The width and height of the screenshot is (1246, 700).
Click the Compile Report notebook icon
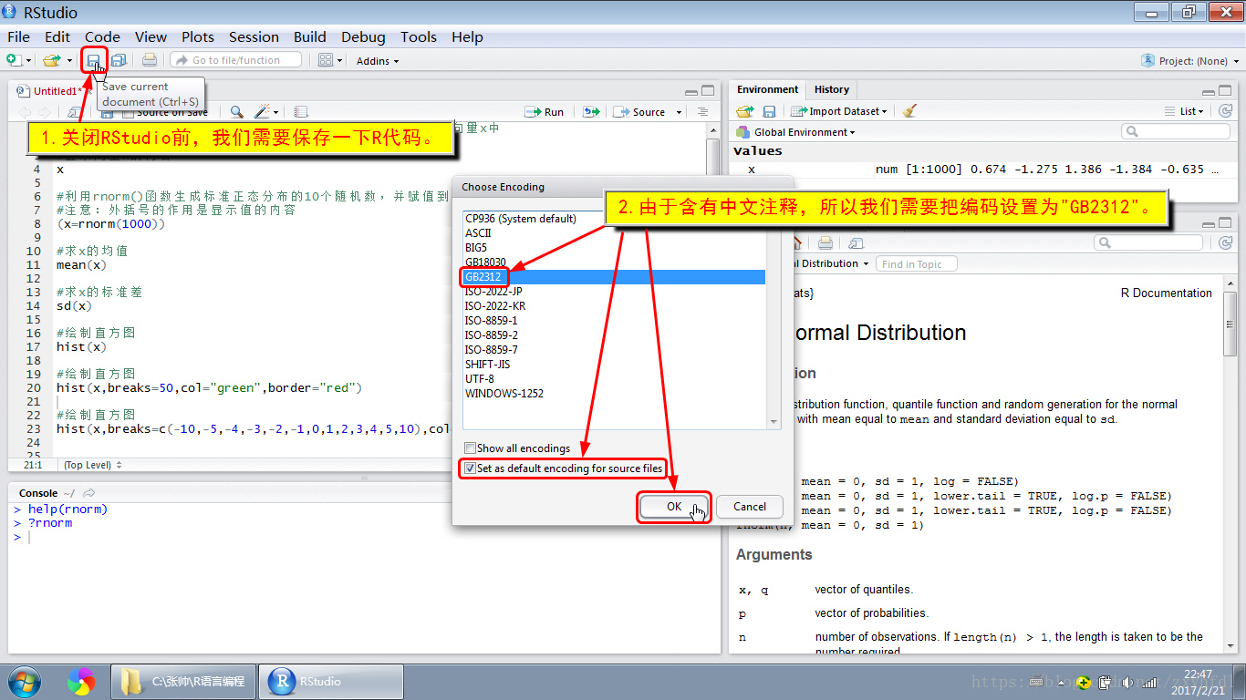point(301,112)
